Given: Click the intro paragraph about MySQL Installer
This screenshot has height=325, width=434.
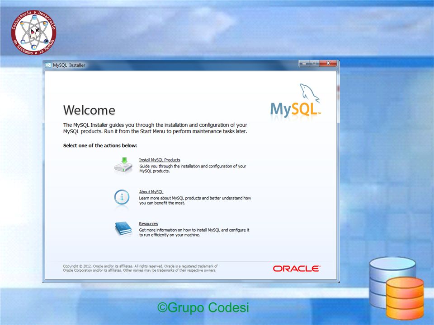Looking at the screenshot, I should click(155, 128).
